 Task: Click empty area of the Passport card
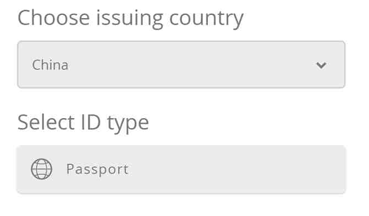click(235, 169)
